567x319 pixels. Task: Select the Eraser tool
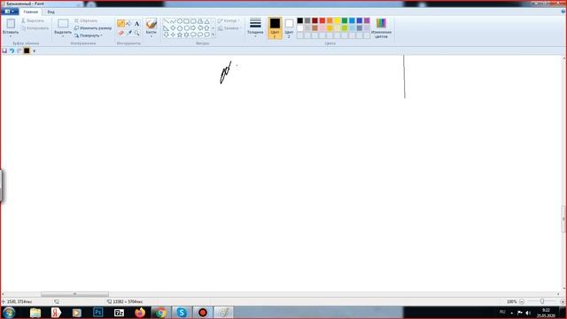tap(120, 33)
